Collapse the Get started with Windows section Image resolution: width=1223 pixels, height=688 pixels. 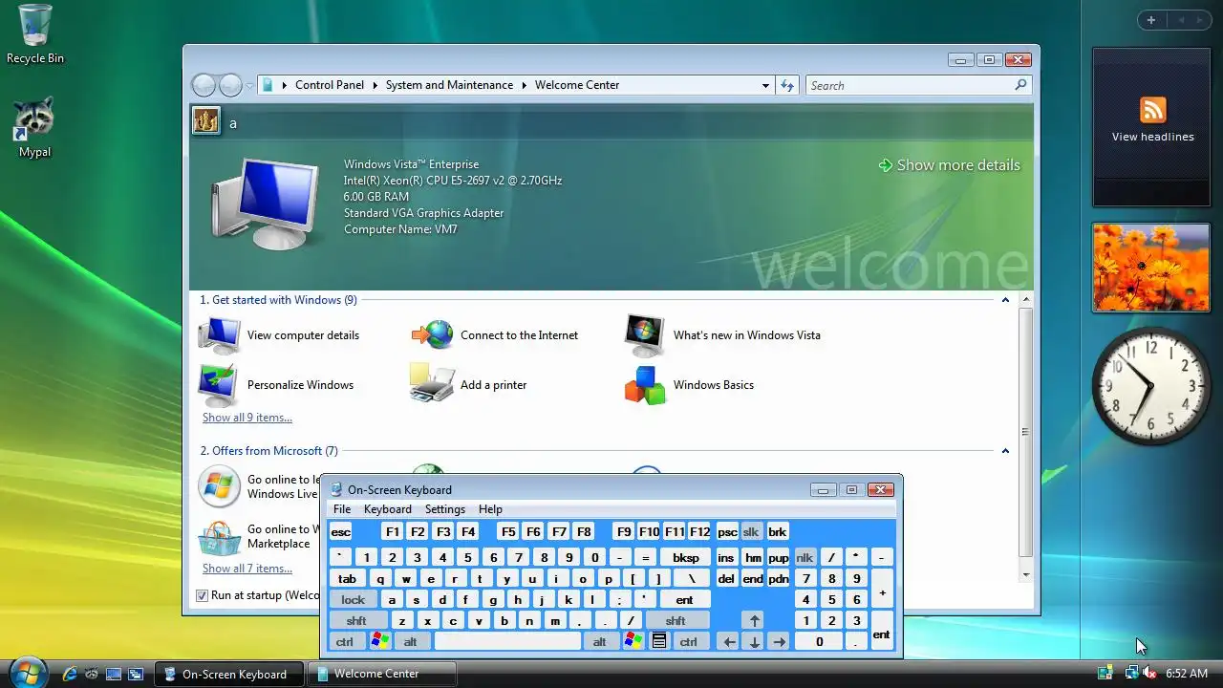1005,300
